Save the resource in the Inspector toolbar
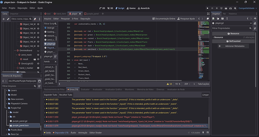 coord(223,18)
